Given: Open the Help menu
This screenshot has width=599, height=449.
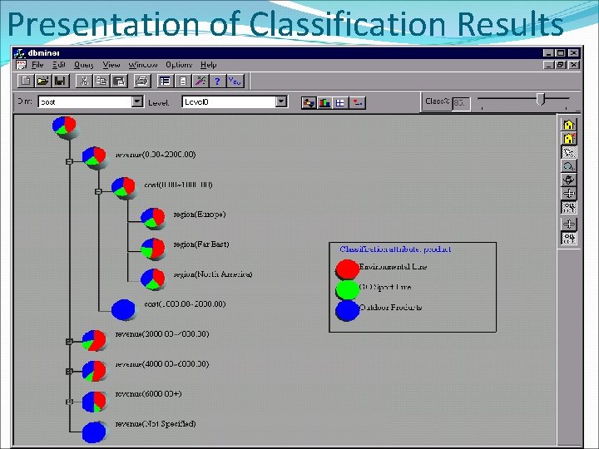Looking at the screenshot, I should [x=209, y=65].
